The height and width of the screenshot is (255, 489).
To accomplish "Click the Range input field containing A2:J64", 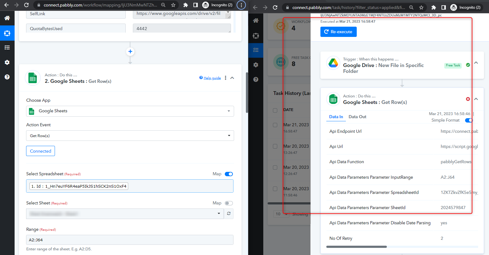I will (x=130, y=240).
